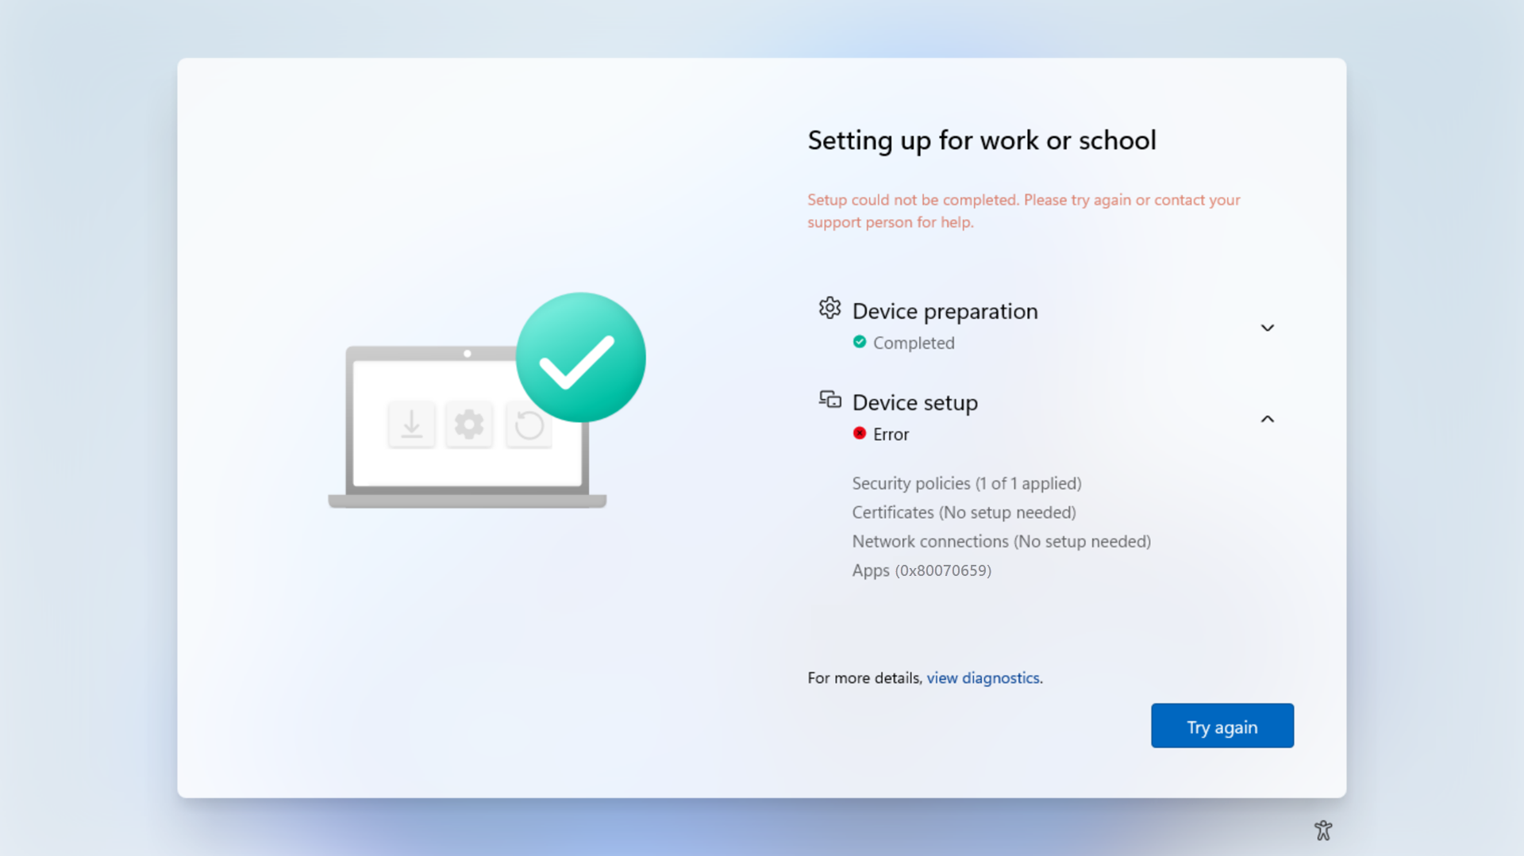The height and width of the screenshot is (856, 1524).
Task: Click the refresh icon on the laptop illustration
Action: tap(529, 424)
